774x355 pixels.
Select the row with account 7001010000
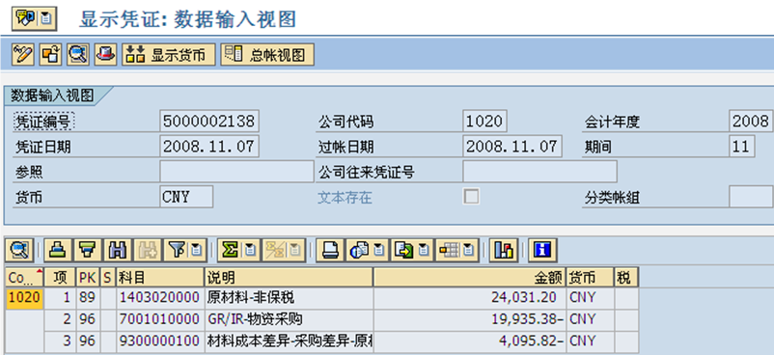click(x=321, y=319)
